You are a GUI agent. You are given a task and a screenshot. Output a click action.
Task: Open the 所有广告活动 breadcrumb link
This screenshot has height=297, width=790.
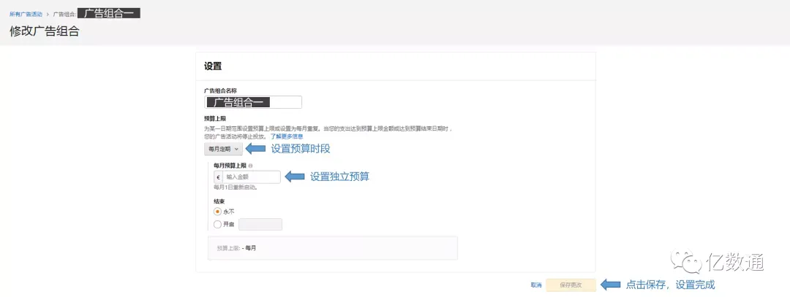[x=26, y=14]
